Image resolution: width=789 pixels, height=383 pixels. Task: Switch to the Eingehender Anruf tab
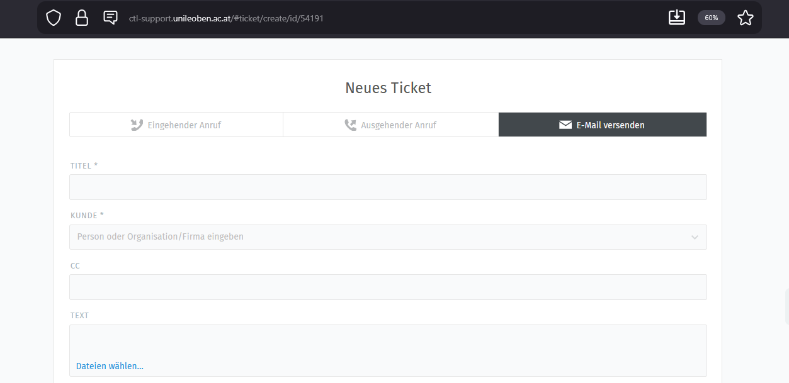click(x=184, y=125)
